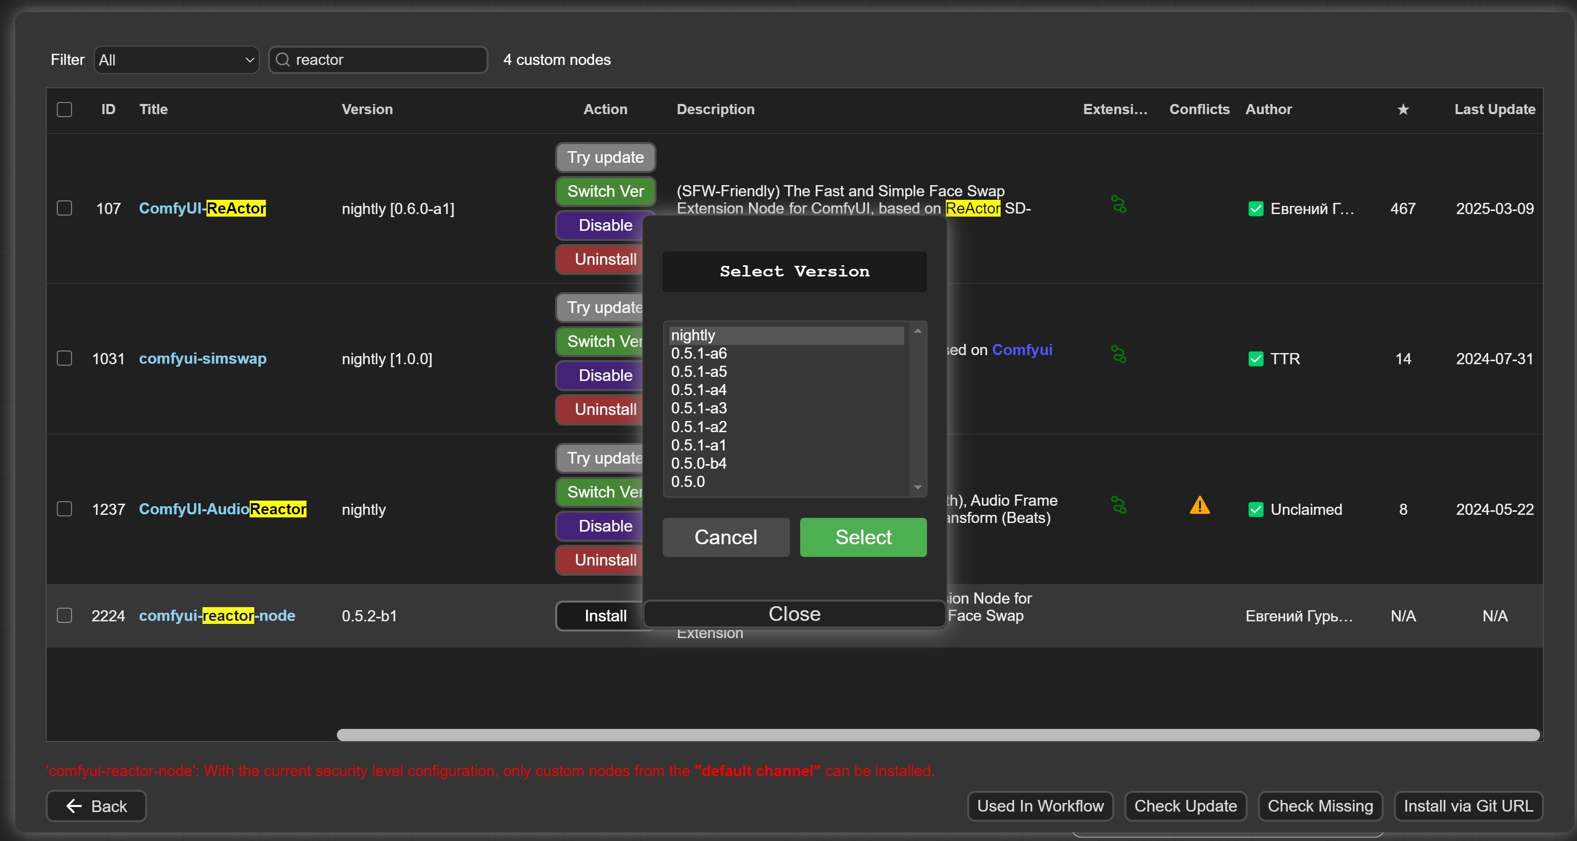Sort by the Title column header
The height and width of the screenshot is (841, 1577).
153,110
